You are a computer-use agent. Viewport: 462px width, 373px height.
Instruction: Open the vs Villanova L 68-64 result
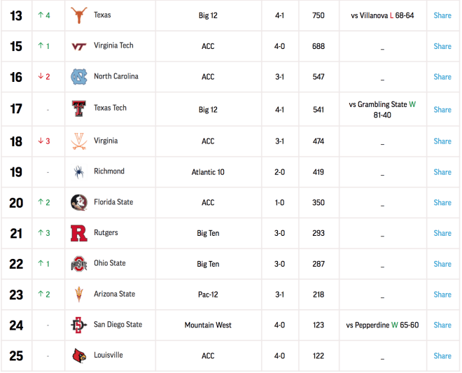coord(382,15)
